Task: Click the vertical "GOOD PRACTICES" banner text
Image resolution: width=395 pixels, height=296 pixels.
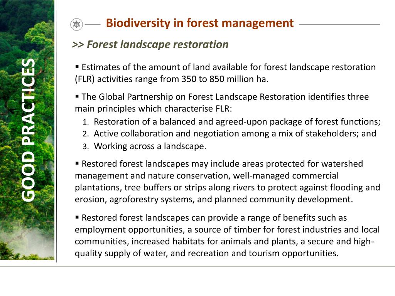Action: pos(28,130)
